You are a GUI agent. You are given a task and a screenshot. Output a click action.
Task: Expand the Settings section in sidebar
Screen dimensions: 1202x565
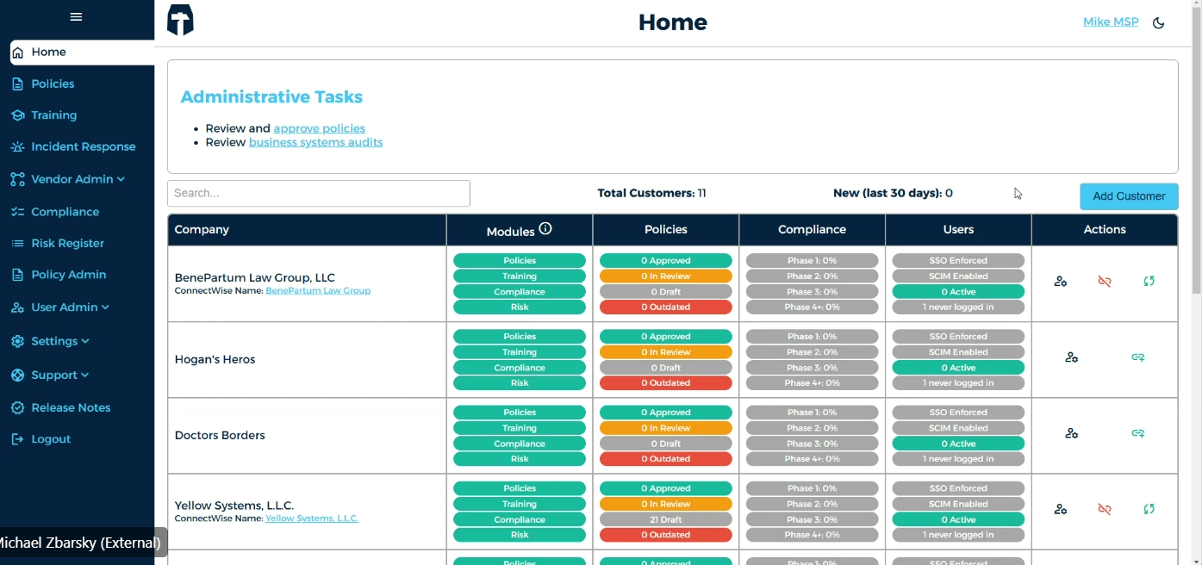(50, 341)
